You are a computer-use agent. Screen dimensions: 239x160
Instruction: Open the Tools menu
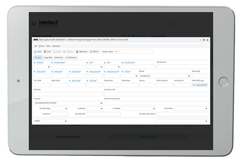click(48, 46)
